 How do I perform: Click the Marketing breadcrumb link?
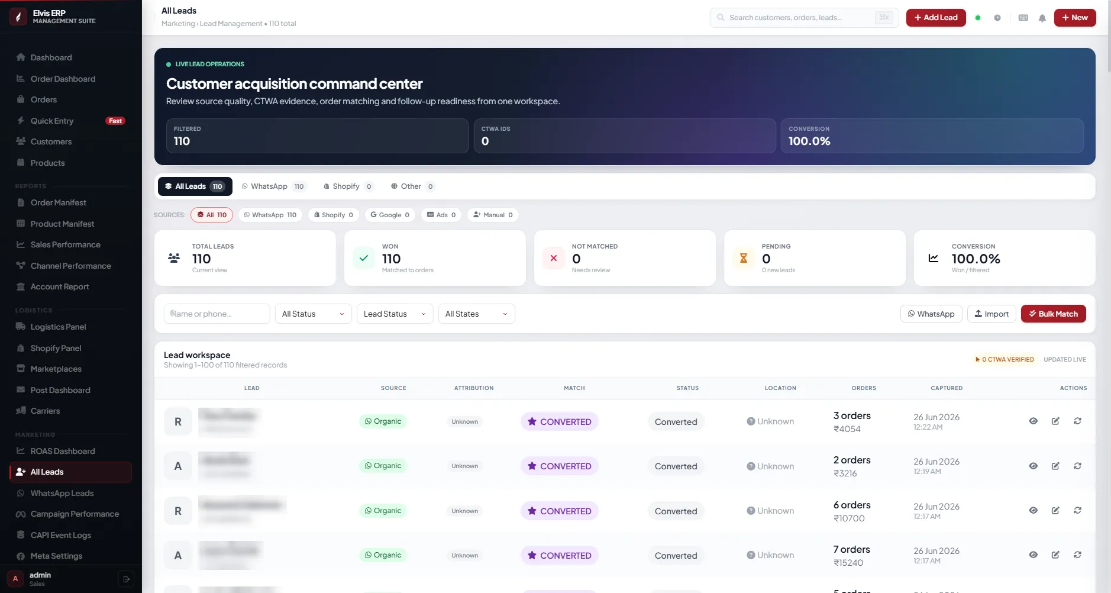click(178, 24)
